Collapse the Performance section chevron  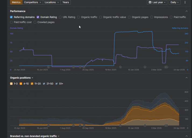click(187, 11)
